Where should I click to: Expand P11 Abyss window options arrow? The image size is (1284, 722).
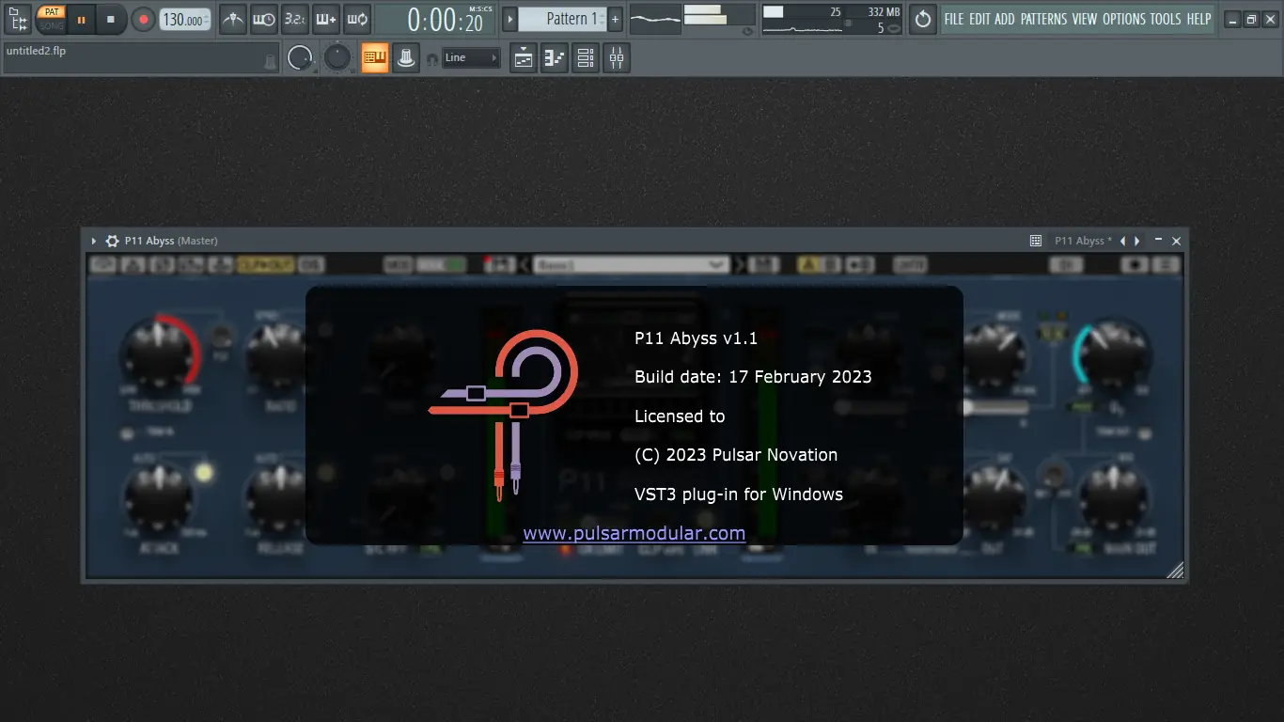coord(94,242)
